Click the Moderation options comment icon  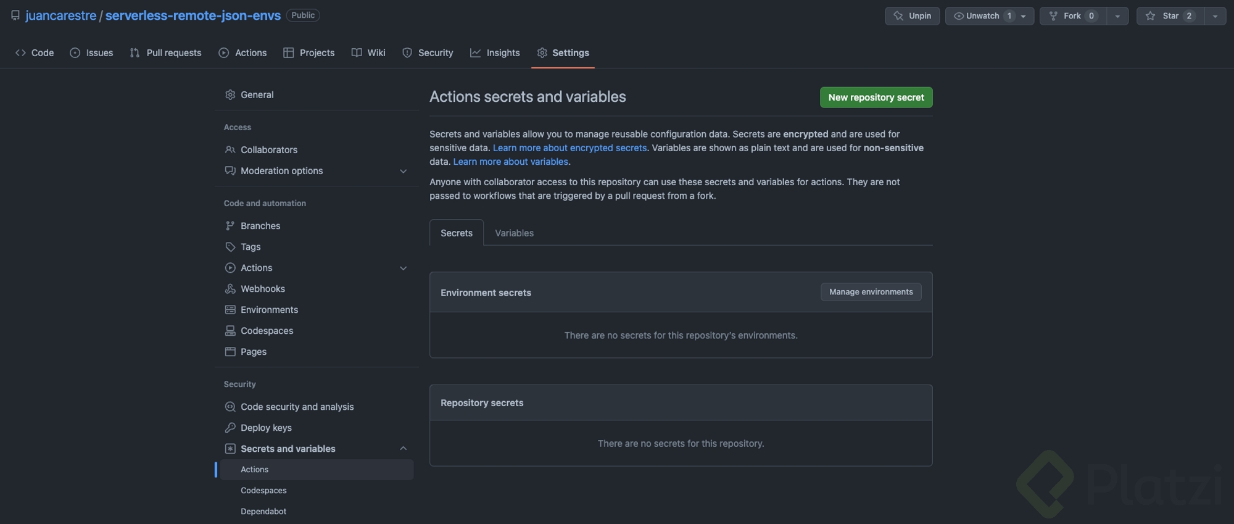[230, 171]
